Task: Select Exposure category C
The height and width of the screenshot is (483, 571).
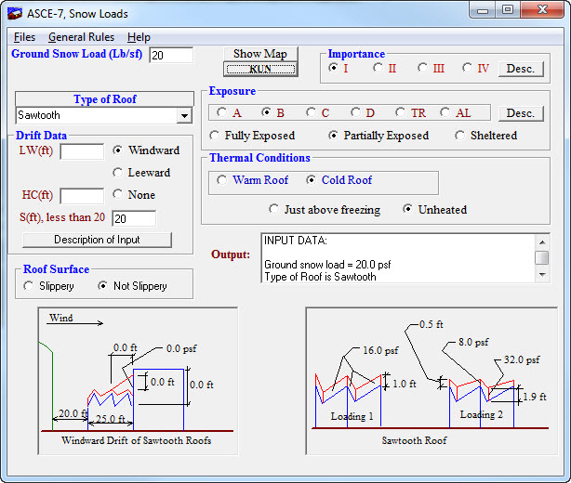Action: click(x=311, y=112)
